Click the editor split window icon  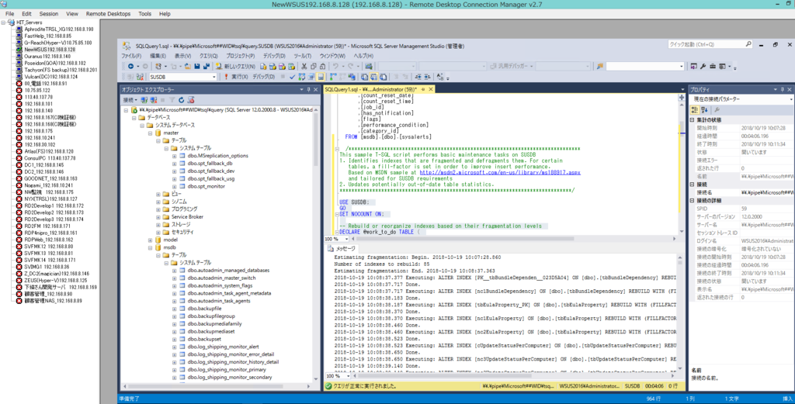pos(681,97)
